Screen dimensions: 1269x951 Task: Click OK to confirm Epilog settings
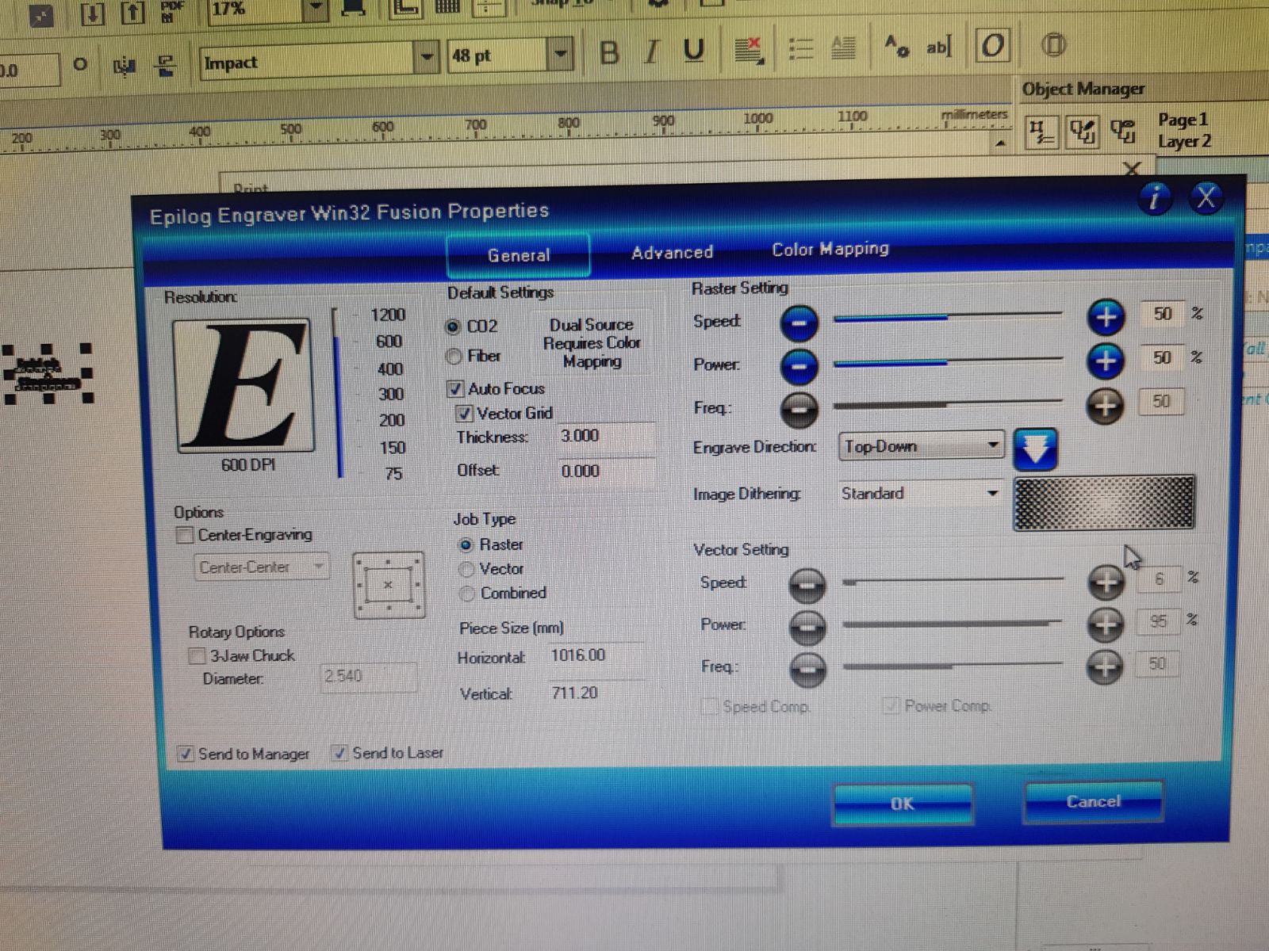903,804
